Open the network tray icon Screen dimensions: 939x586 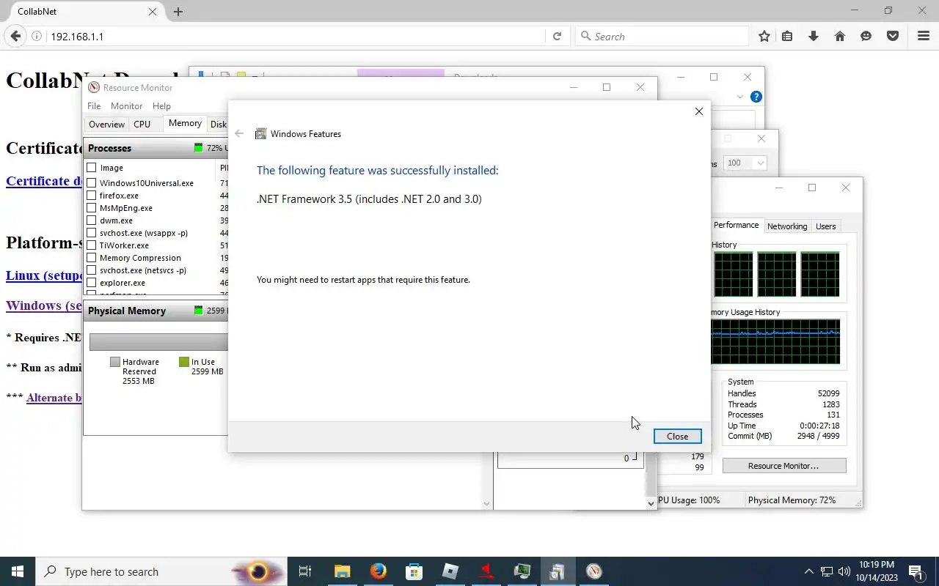[827, 571]
